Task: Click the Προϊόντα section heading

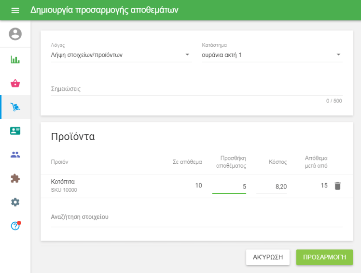Action: [73, 136]
